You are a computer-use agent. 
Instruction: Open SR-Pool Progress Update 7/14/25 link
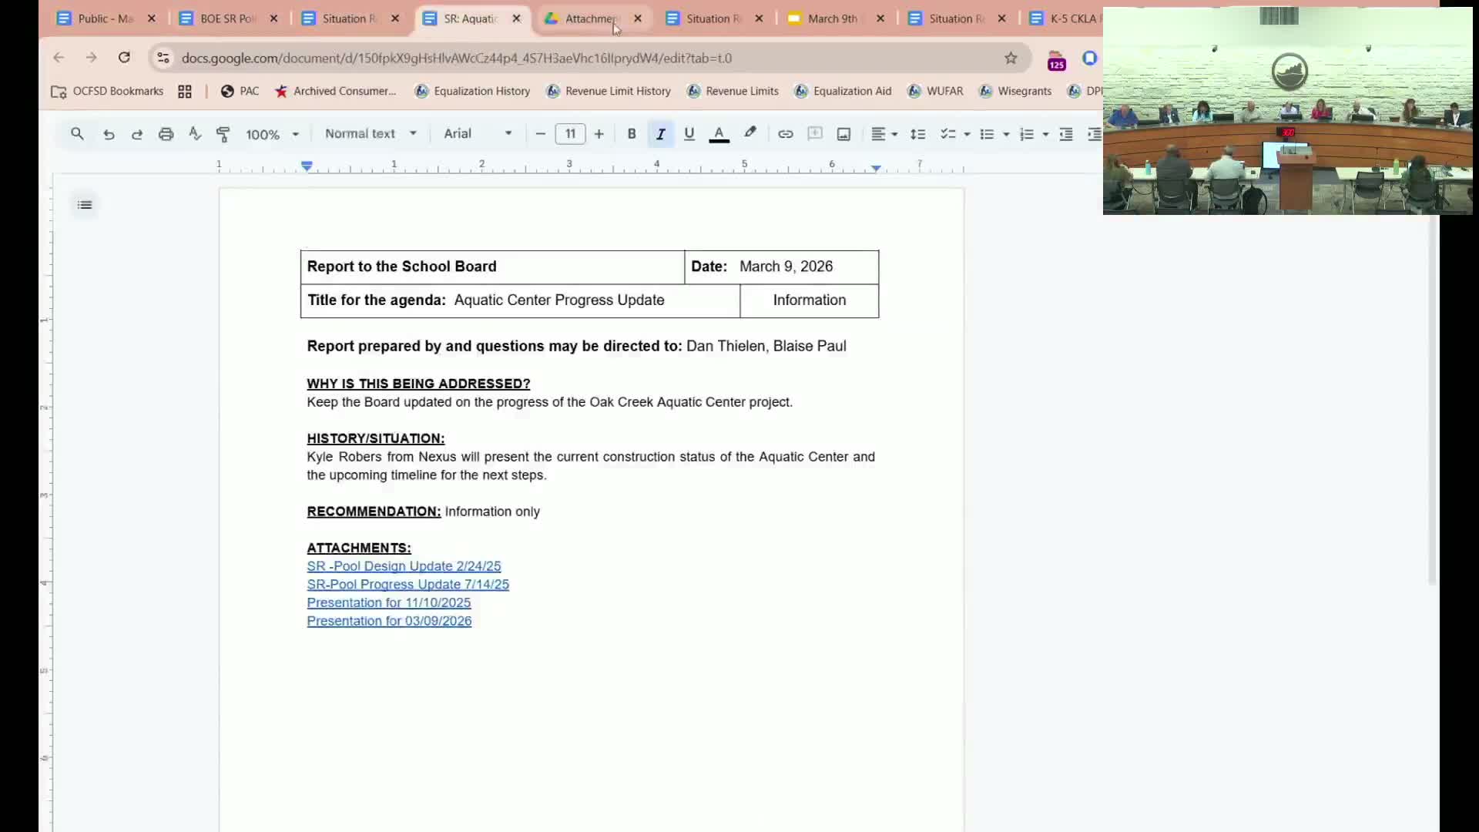pos(407,585)
